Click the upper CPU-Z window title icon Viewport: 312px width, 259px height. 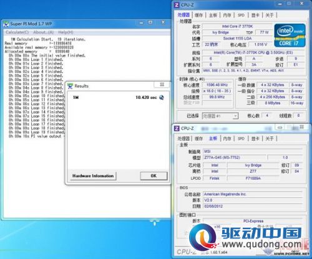(177, 5)
